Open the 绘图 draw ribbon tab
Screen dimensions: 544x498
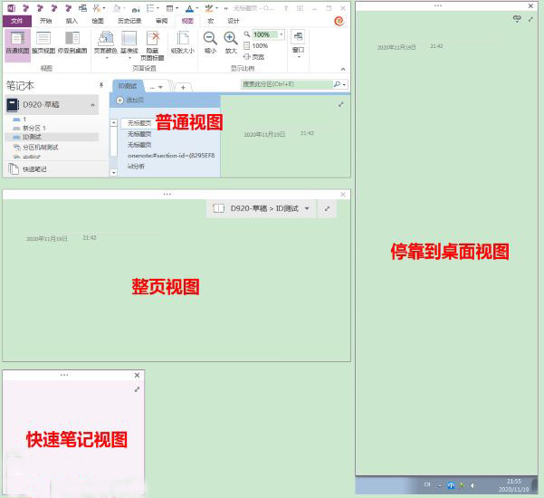pyautogui.click(x=98, y=21)
